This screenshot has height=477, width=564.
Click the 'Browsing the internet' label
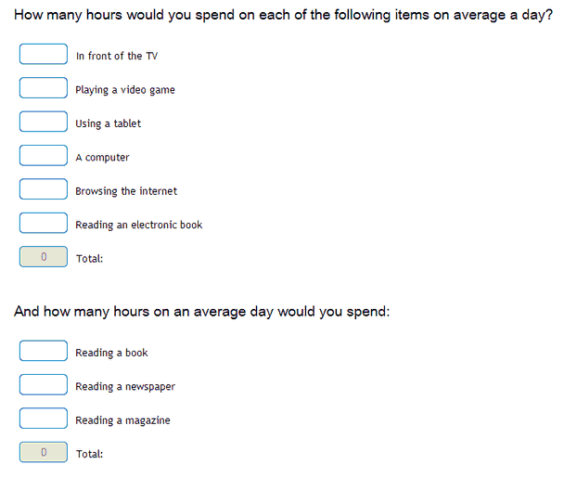tap(126, 191)
